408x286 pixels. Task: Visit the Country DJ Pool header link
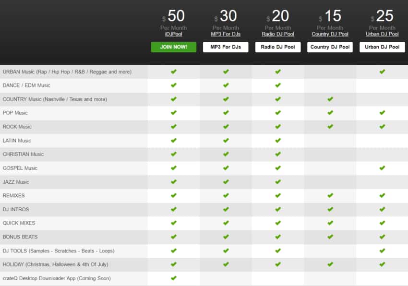point(330,34)
